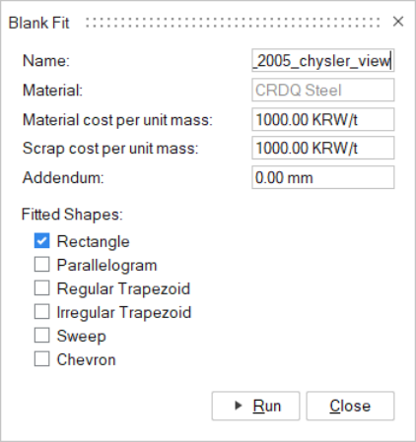The height and width of the screenshot is (442, 416).
Task: Click the Close button
Action: coord(350,406)
